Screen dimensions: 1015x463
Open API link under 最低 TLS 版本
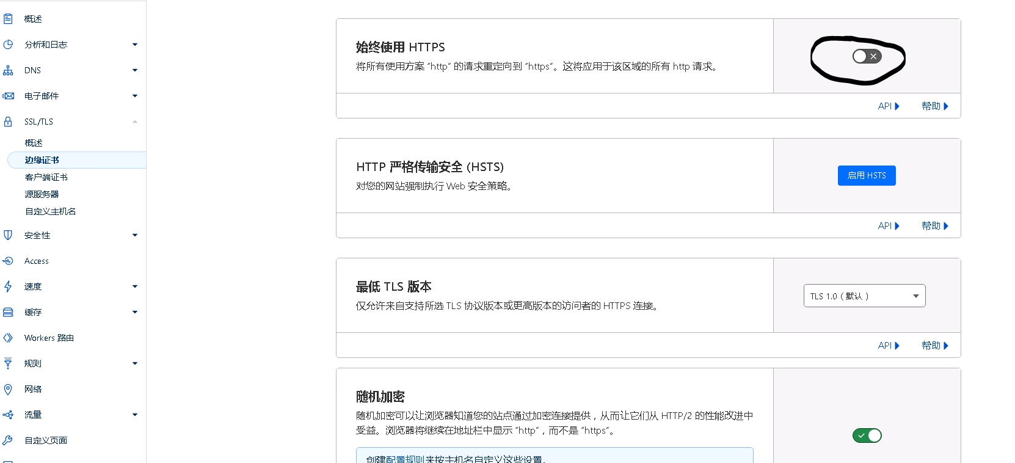[888, 346]
